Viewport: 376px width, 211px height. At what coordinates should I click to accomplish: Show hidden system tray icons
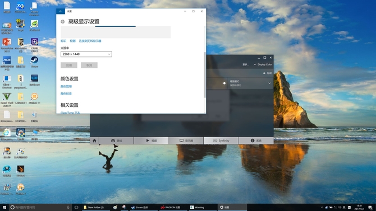tap(322, 207)
